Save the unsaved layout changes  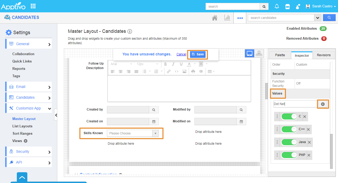coord(198,54)
